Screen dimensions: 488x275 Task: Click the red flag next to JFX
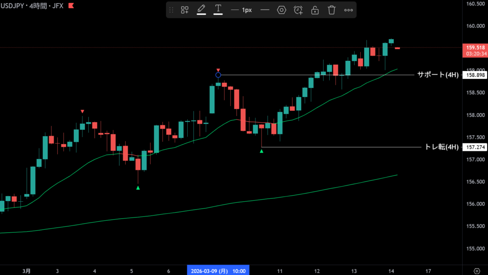[71, 5]
